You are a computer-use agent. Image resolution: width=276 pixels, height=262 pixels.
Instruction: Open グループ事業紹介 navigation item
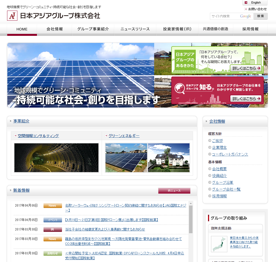point(93,29)
